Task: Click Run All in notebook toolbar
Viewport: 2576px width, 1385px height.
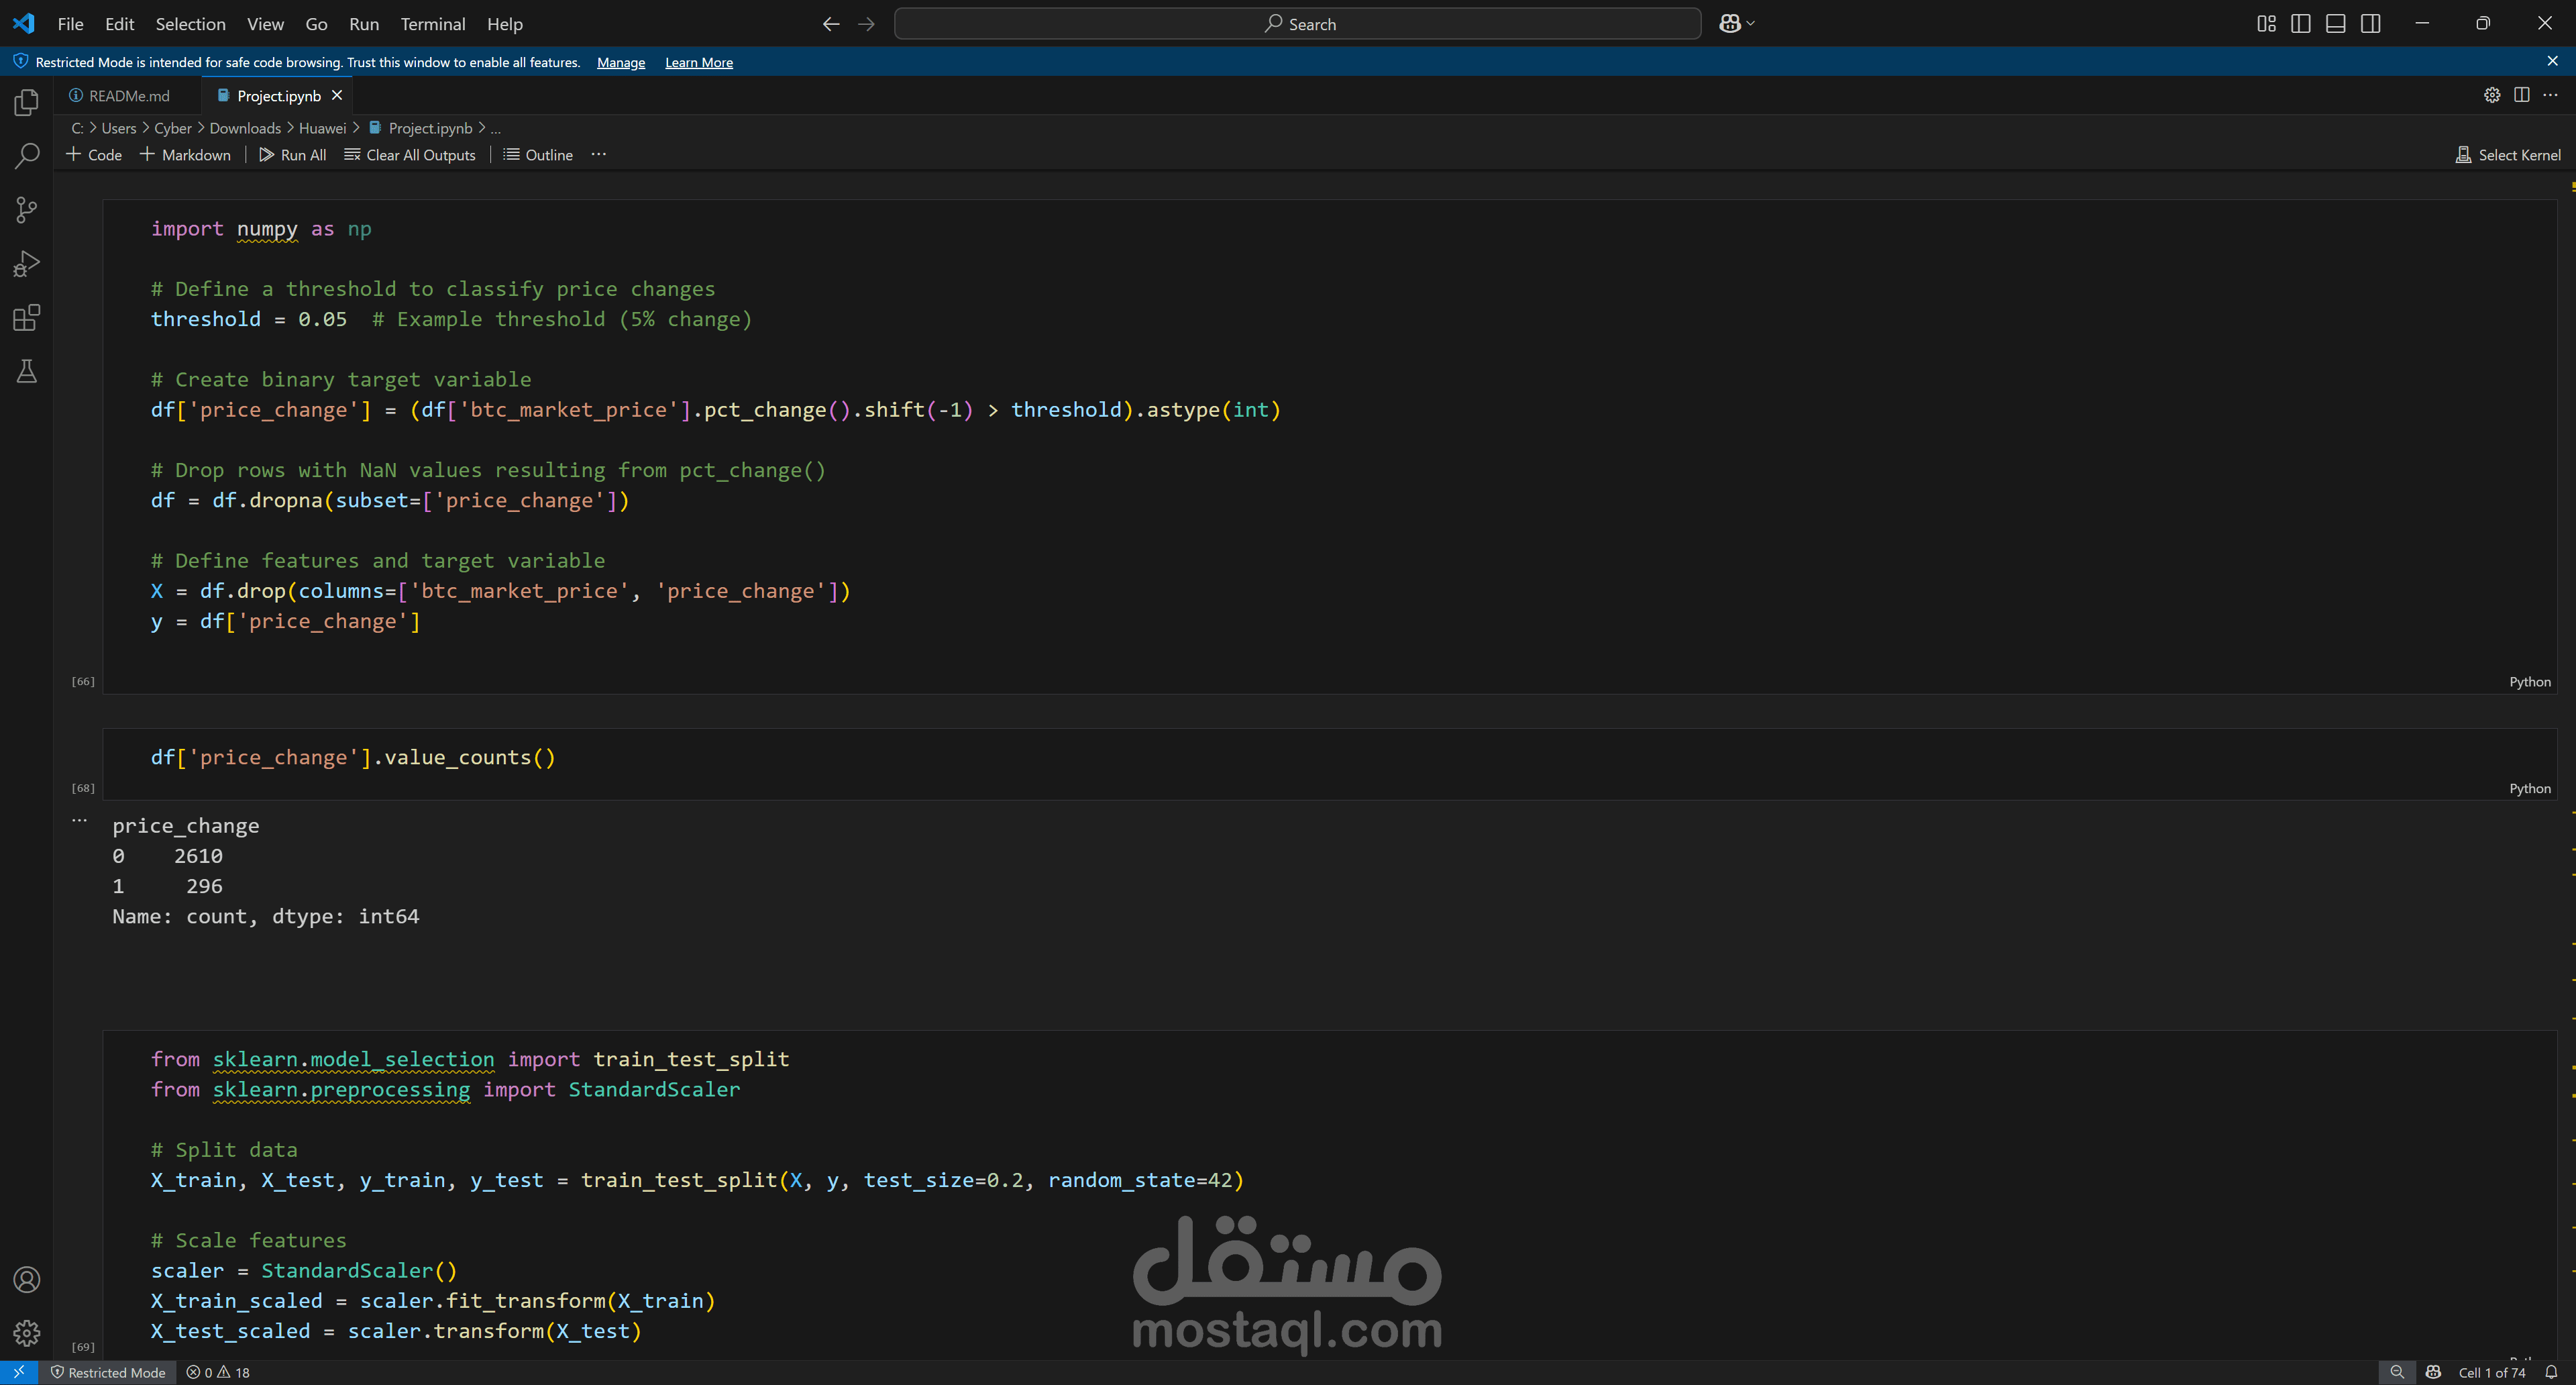Action: click(x=293, y=155)
